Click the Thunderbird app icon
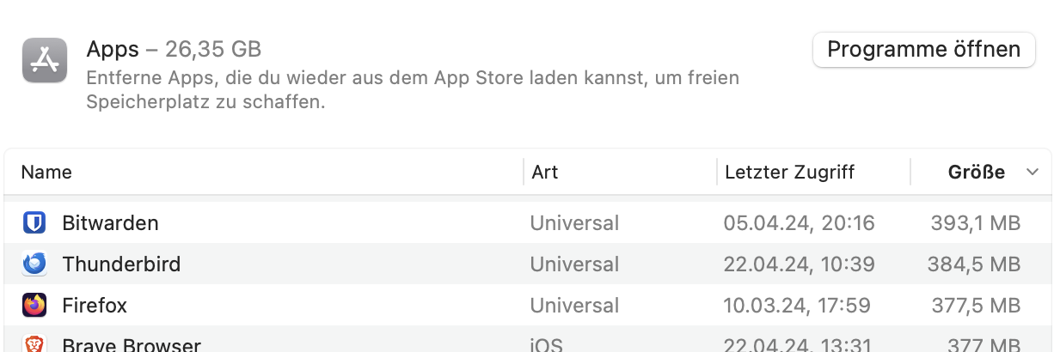1054x352 pixels. coord(34,264)
